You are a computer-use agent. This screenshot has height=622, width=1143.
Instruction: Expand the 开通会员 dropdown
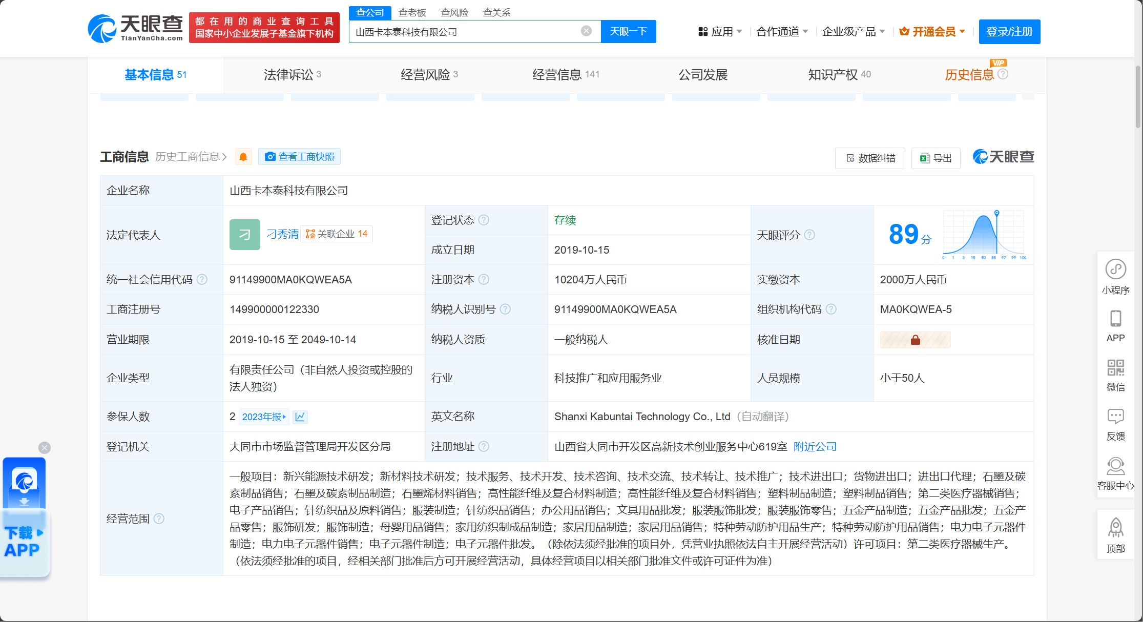click(932, 32)
